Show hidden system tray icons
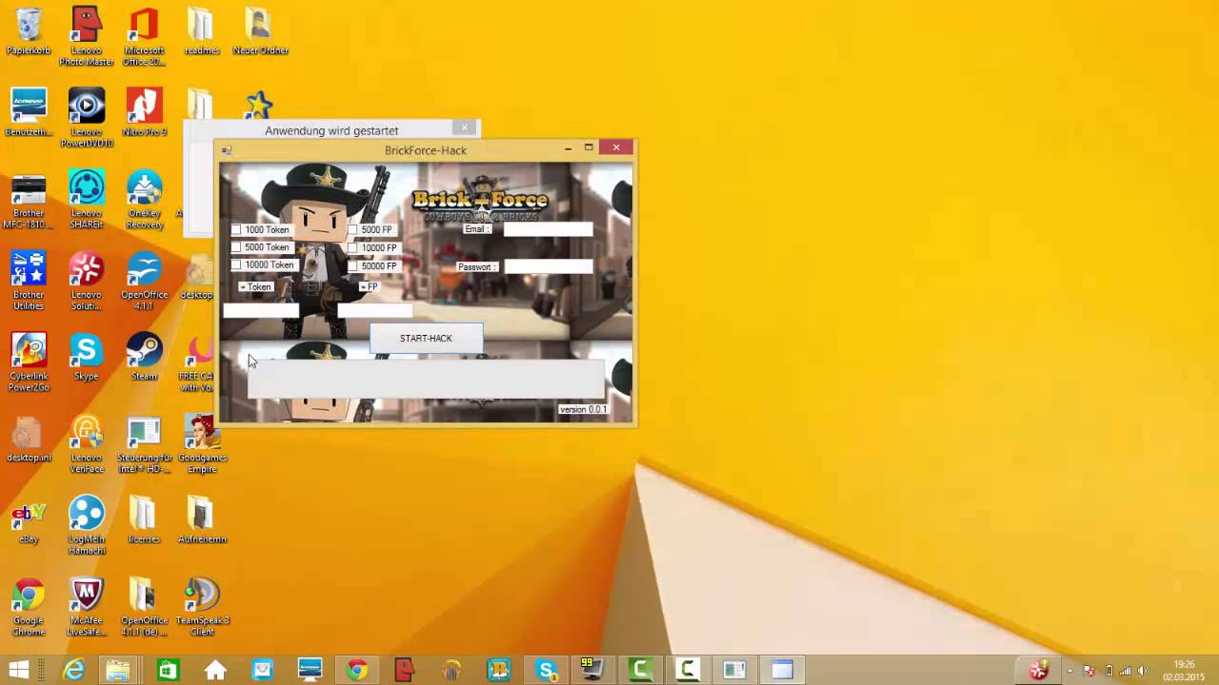Viewport: 1219px width, 685px height. tap(1069, 671)
